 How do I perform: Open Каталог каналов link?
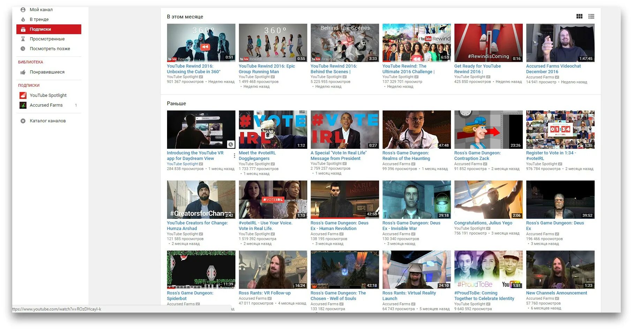48,121
